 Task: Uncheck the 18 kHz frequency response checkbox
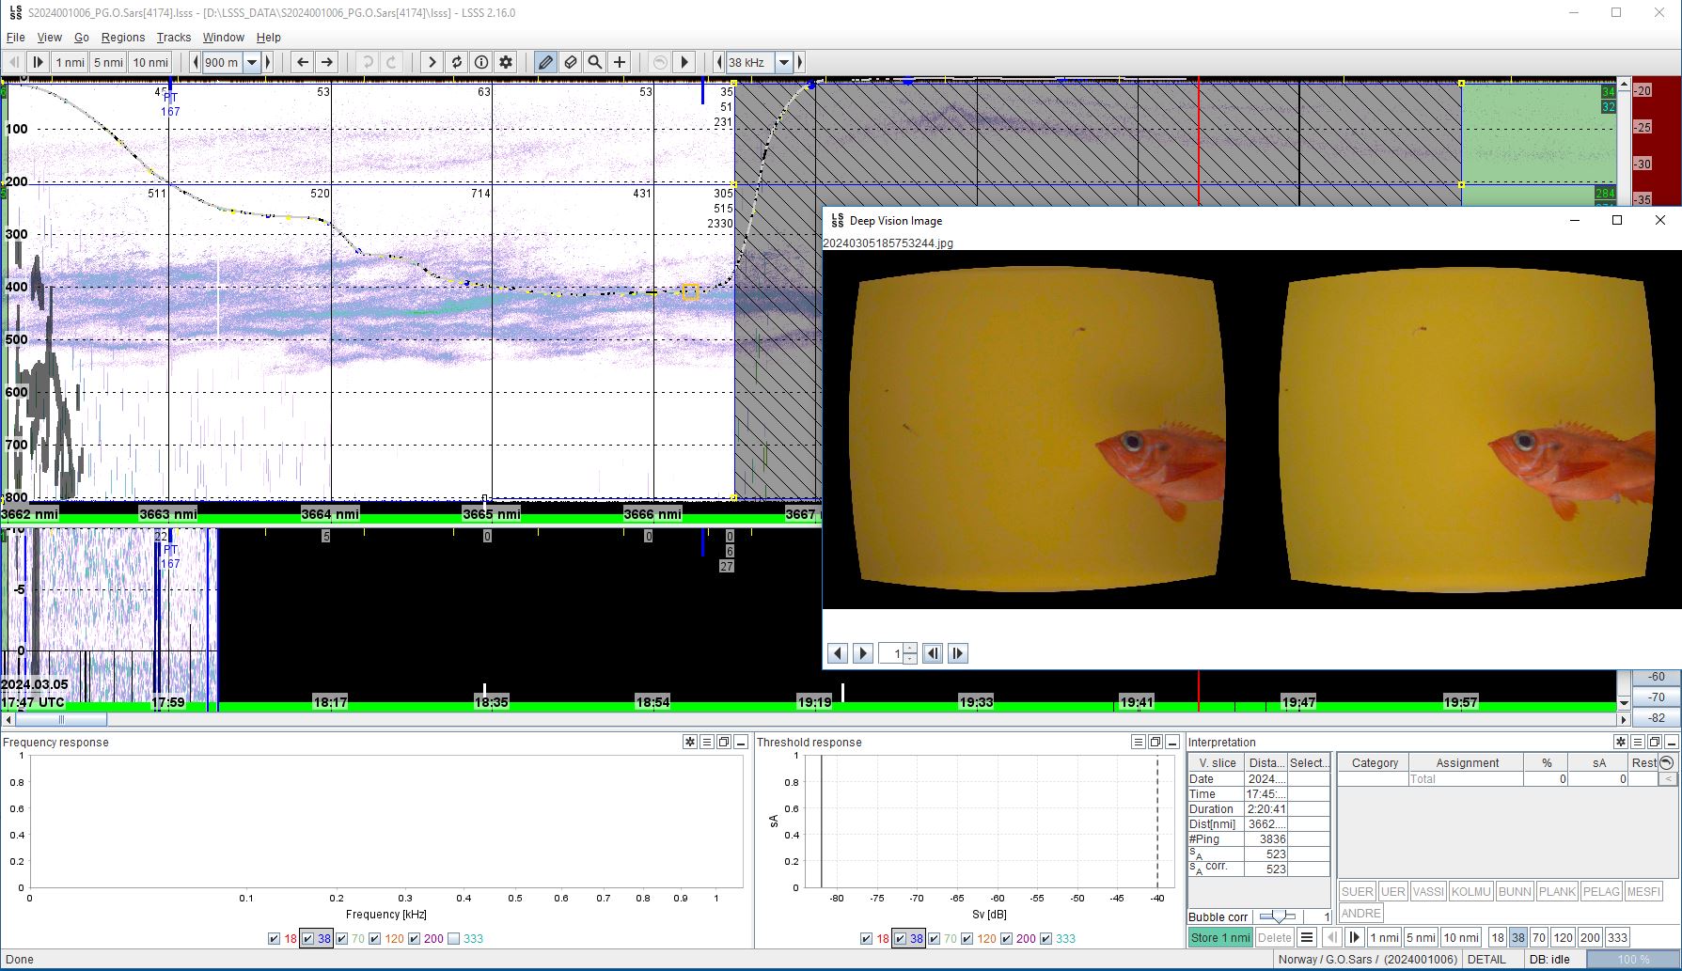(x=274, y=938)
